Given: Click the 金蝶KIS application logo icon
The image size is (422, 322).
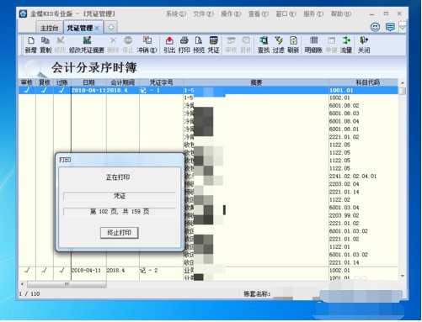Looking at the screenshot, I should point(23,13).
